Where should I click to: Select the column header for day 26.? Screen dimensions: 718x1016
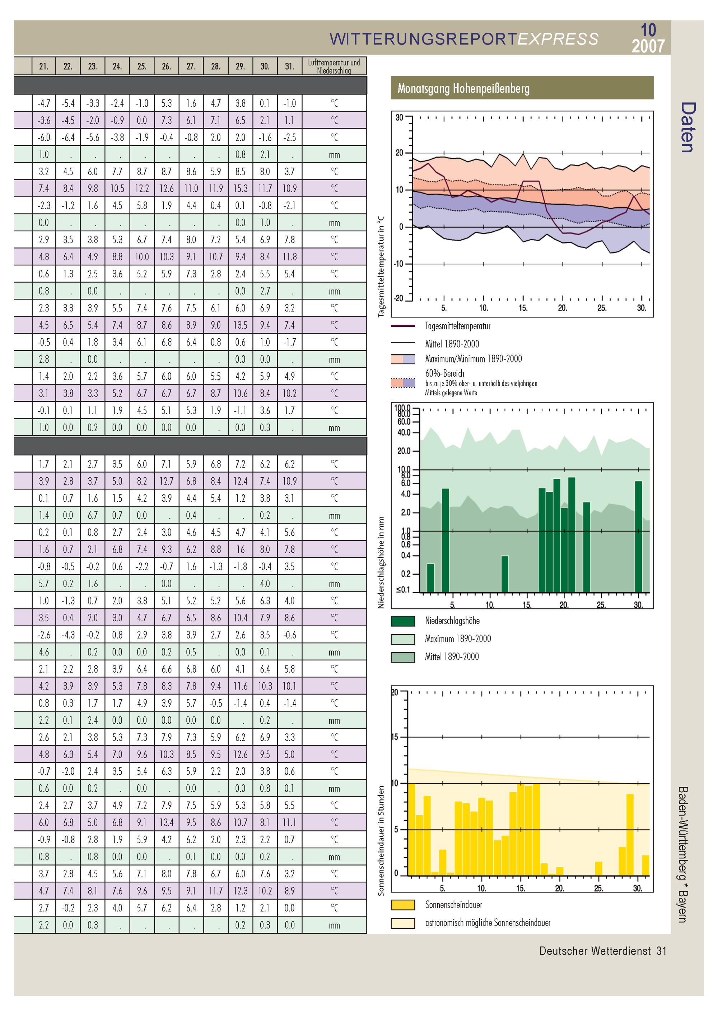tap(166, 66)
